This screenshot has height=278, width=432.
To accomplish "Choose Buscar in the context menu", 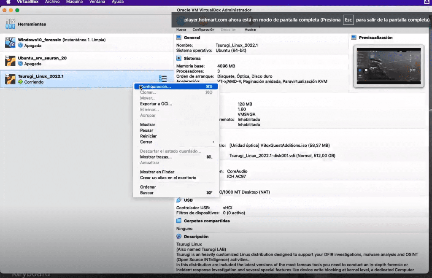I will point(176,193).
